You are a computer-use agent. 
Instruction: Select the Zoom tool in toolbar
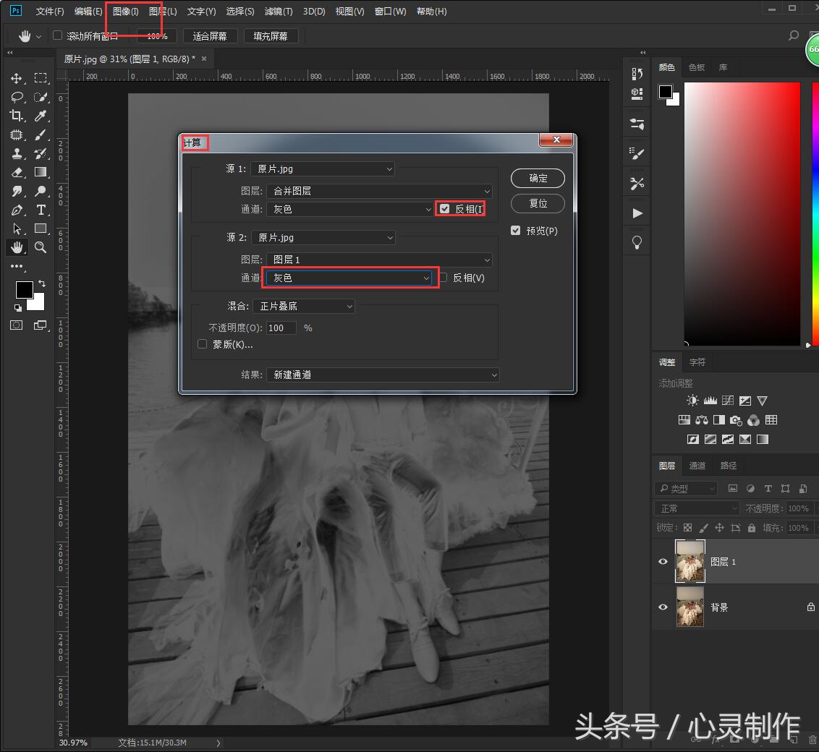41,247
